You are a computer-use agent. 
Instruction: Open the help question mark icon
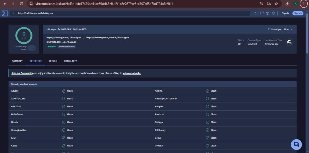pyautogui.click(x=267, y=13)
